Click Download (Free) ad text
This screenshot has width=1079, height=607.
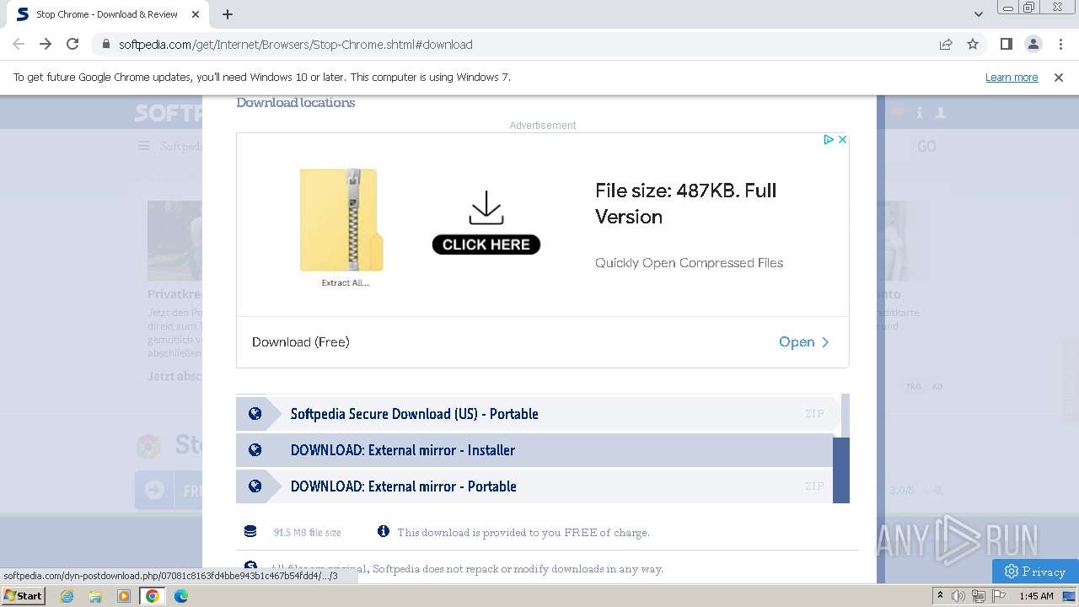301,342
